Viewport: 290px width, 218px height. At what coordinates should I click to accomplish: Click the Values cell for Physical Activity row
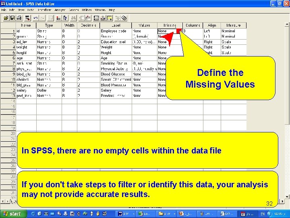pyautogui.click(x=145, y=69)
